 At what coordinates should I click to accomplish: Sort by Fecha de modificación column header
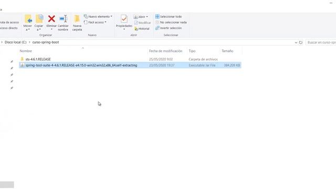(165, 51)
